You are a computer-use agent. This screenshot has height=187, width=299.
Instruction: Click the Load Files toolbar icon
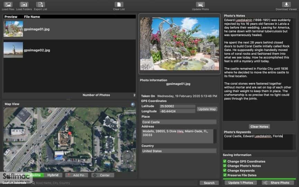pyautogui.click(x=8, y=5)
